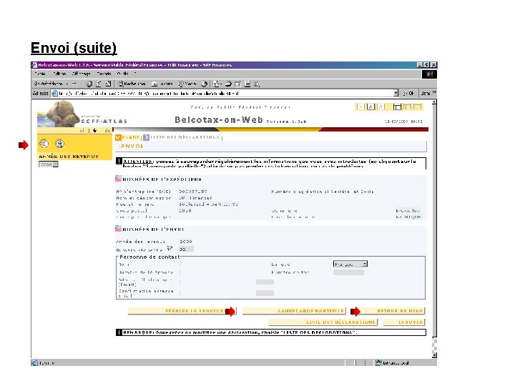Click the Home page toolbar icon
The width and height of the screenshot is (515, 386).
coord(108,84)
